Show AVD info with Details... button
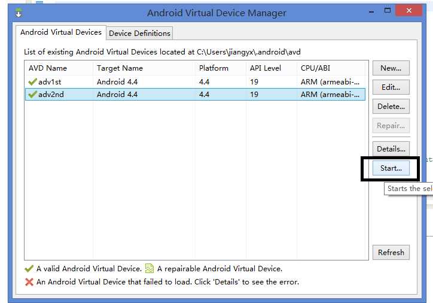This screenshot has height=303, width=433. point(391,149)
